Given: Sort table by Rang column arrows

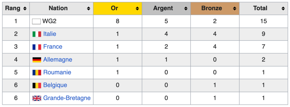Looking at the screenshot, I should [x=25, y=8].
